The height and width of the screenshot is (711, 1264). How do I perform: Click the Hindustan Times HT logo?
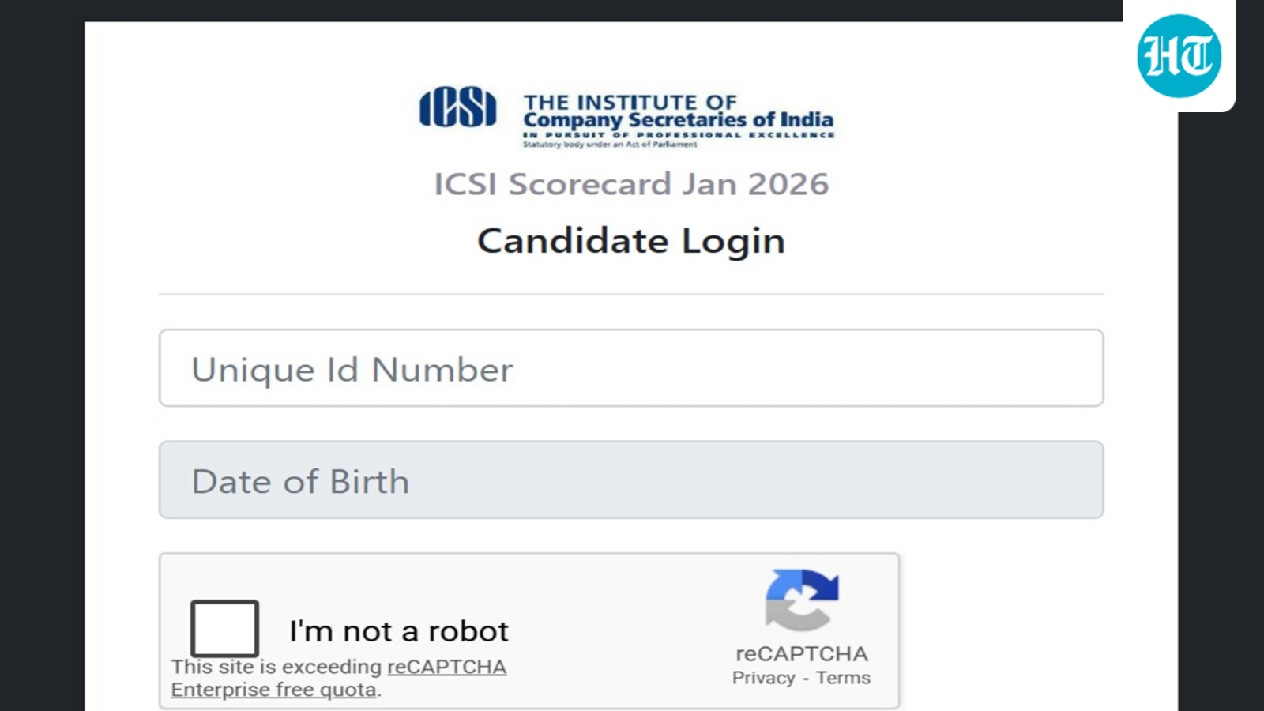[x=1179, y=56]
